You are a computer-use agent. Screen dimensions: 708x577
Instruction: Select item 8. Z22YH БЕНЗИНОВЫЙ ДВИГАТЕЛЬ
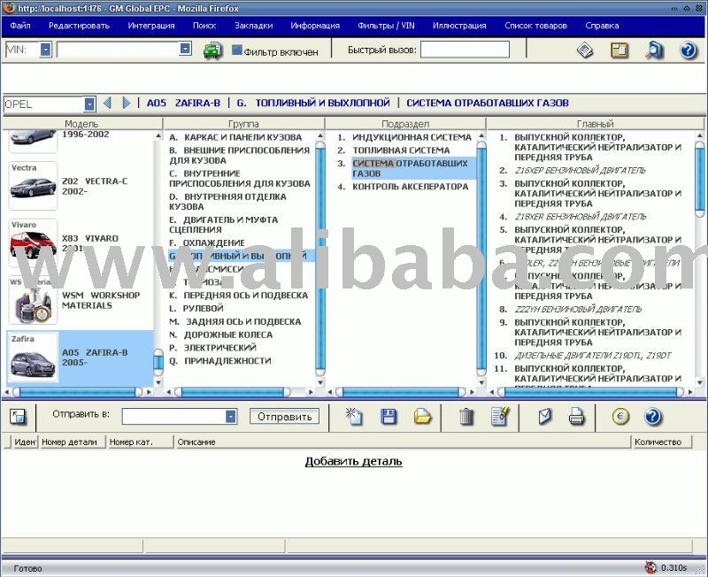pyautogui.click(x=570, y=309)
